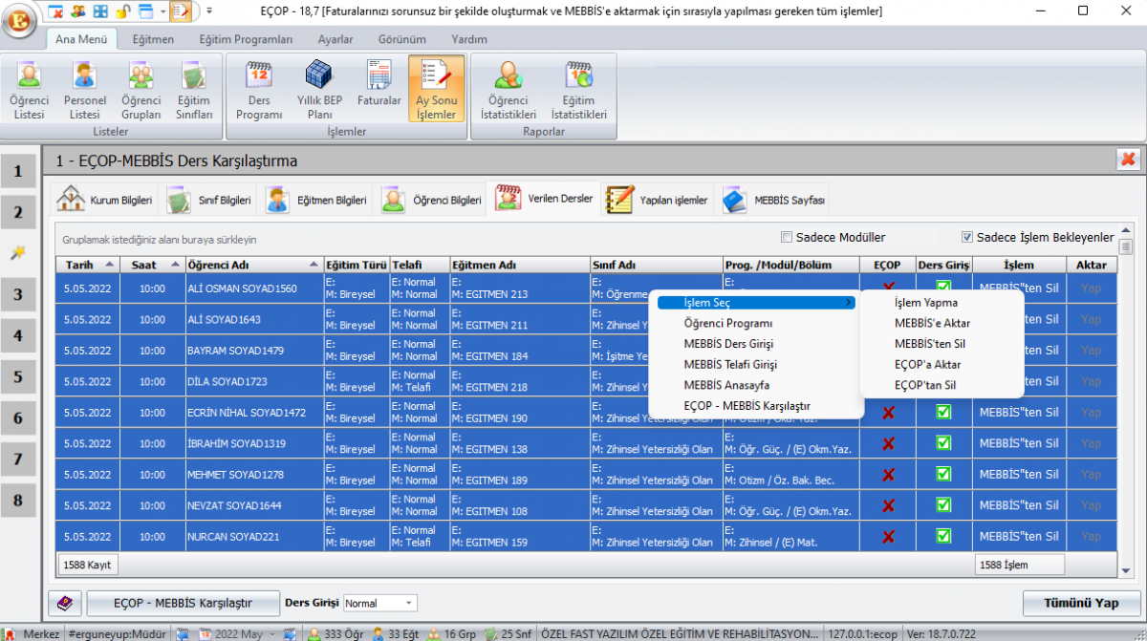The image size is (1147, 641).
Task: Toggle Ders Giriş checkbox for İBRAHİM SOYAD1319
Action: coord(943,443)
